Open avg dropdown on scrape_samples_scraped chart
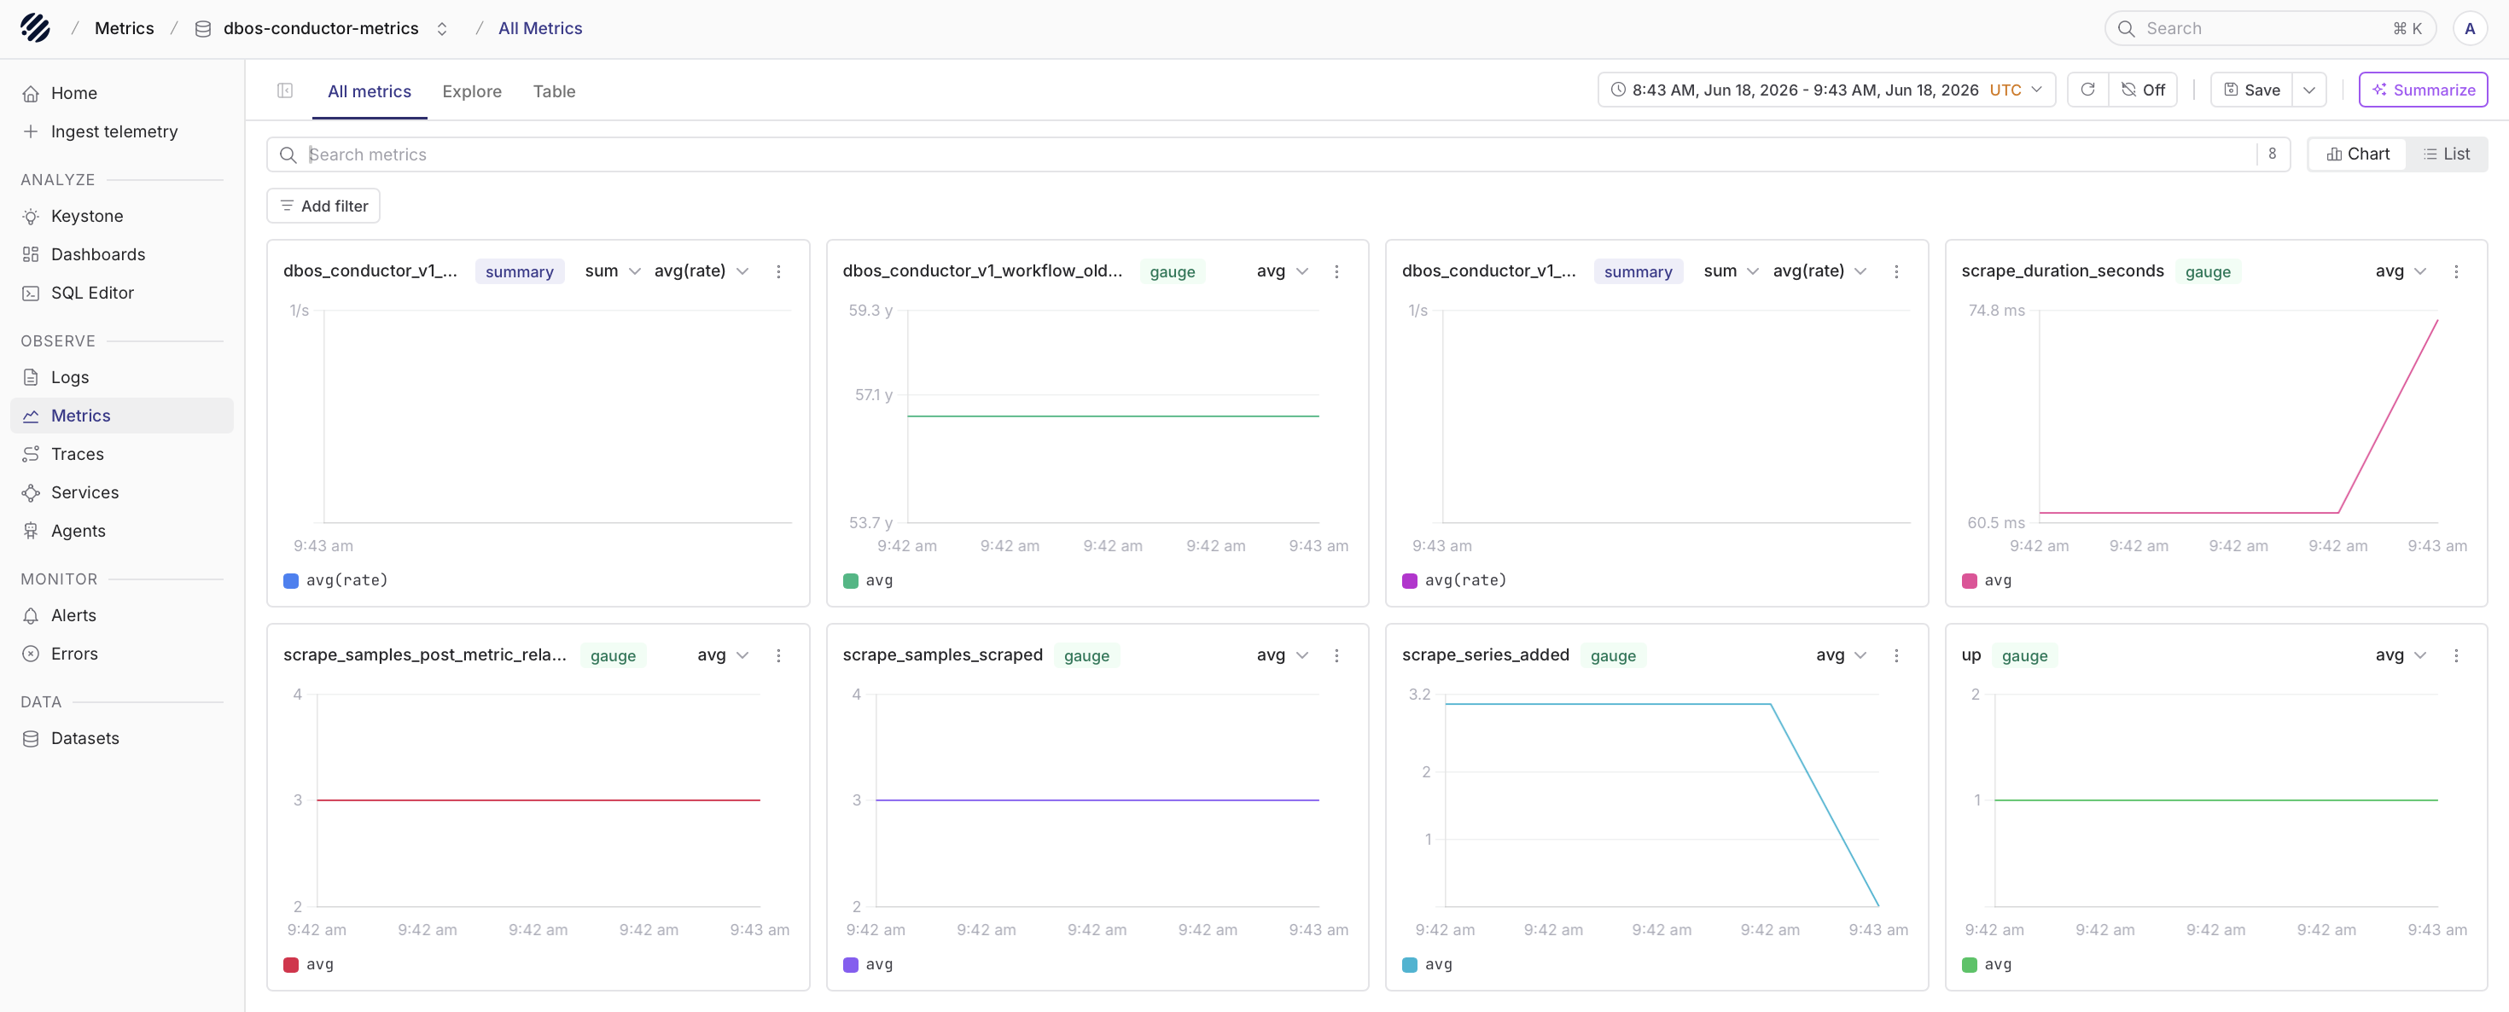The image size is (2509, 1012). (1282, 654)
